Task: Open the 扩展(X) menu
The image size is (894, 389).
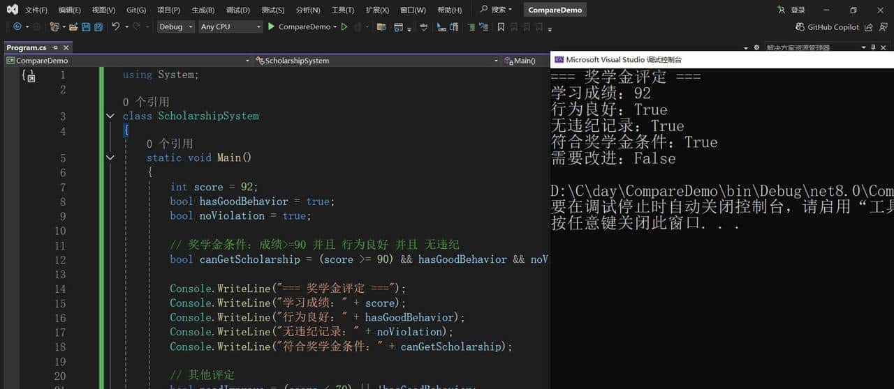Action: coord(377,10)
